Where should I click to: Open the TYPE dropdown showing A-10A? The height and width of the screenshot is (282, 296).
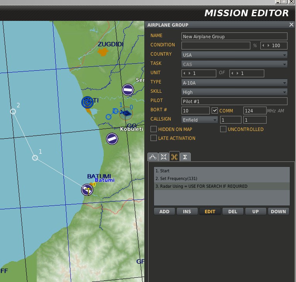(x=234, y=83)
